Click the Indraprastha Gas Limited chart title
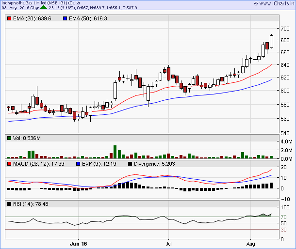Image resolution: width=296 pixels, height=249 pixels. 41,3
